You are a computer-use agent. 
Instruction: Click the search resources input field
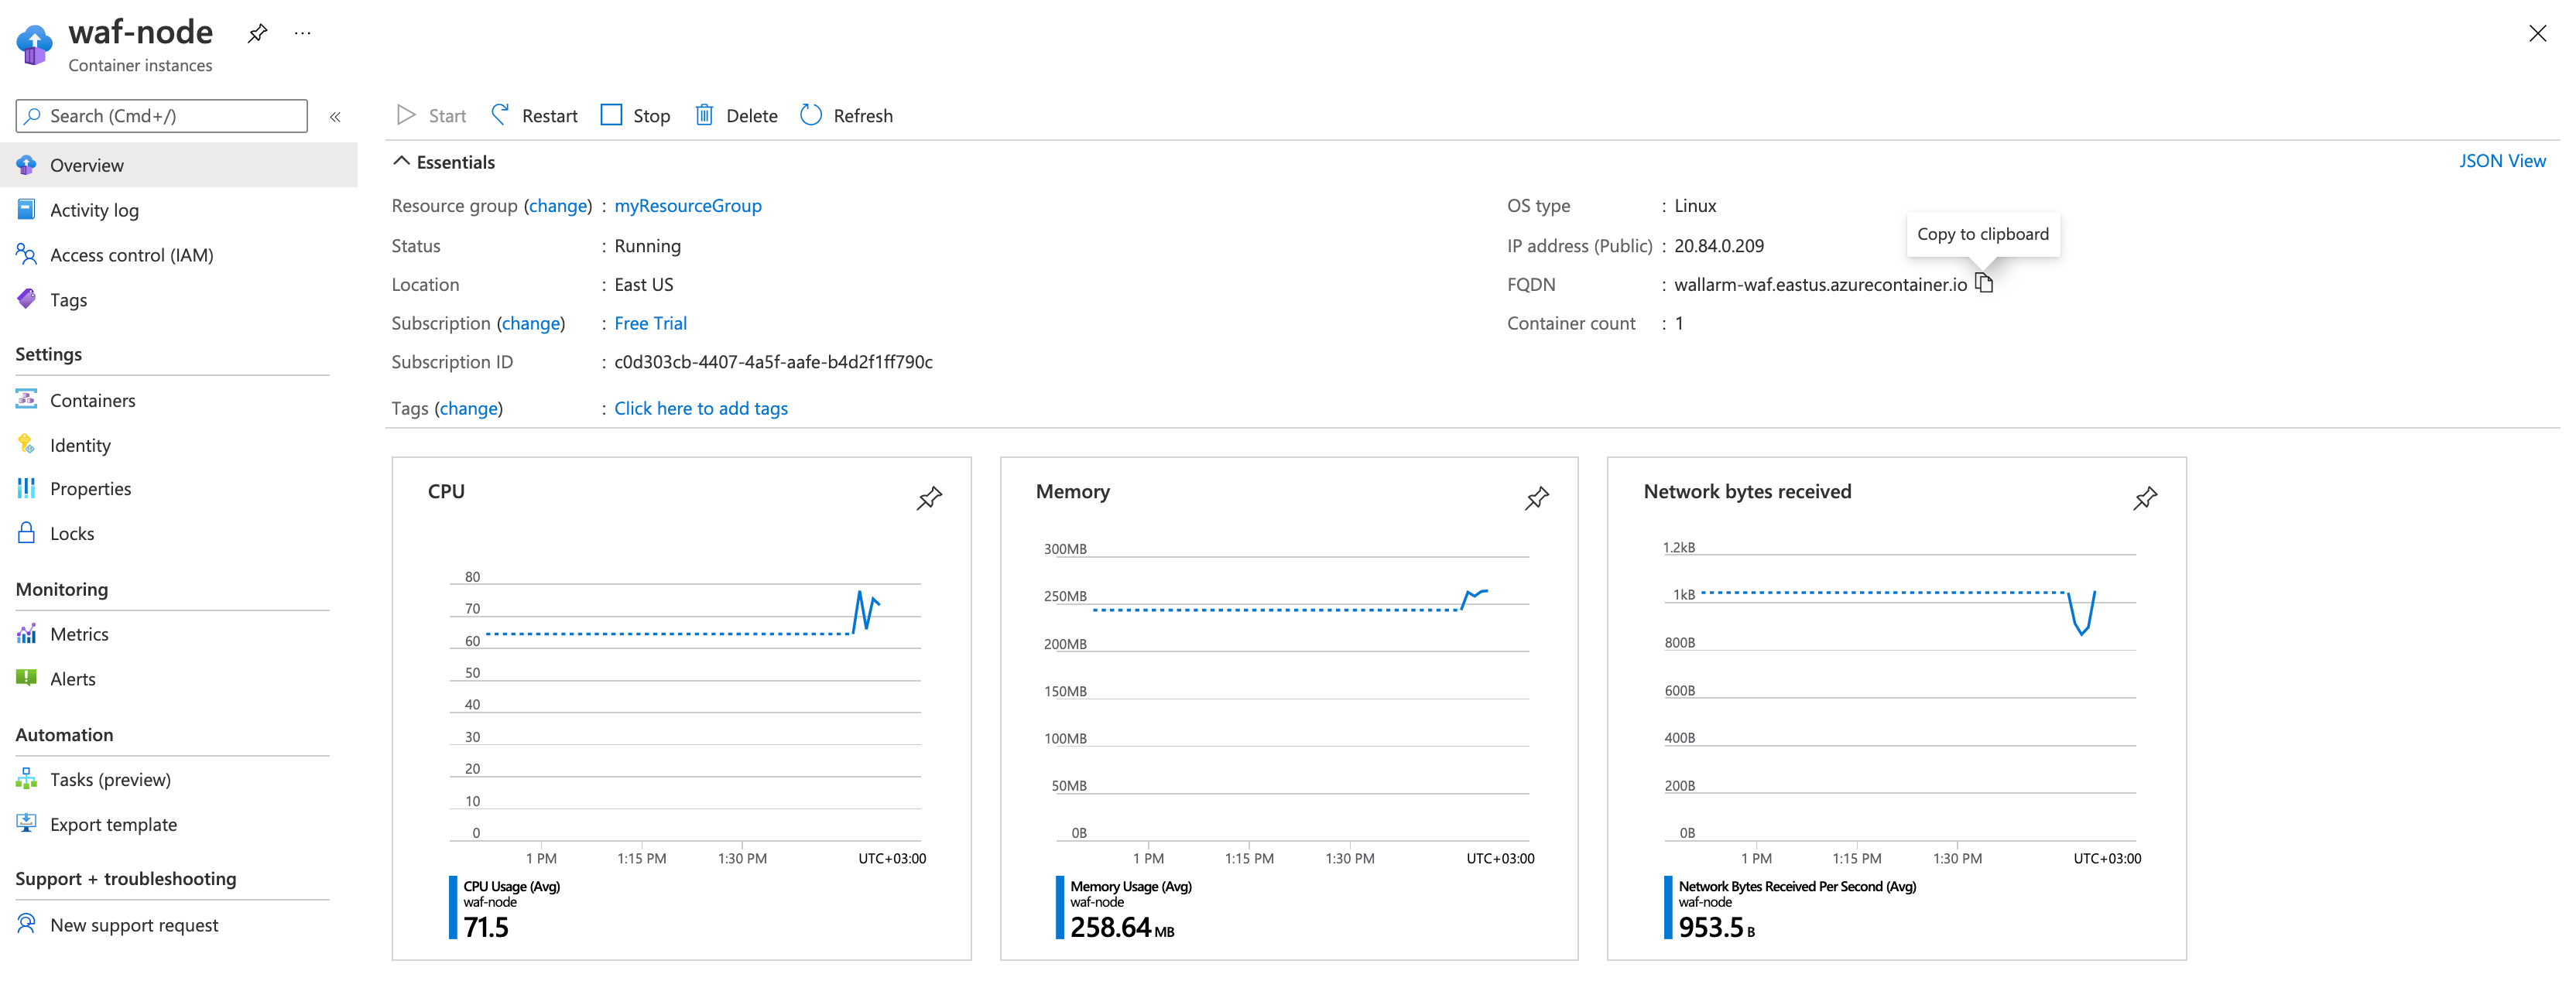point(160,115)
